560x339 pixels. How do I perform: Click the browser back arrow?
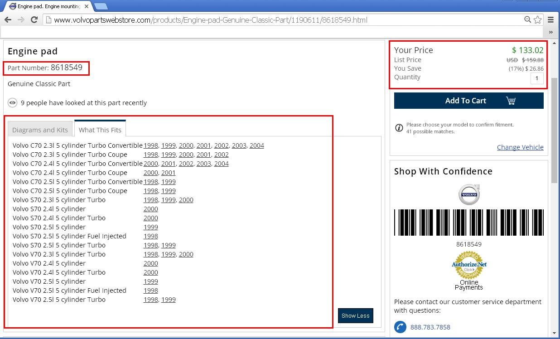tap(8, 20)
